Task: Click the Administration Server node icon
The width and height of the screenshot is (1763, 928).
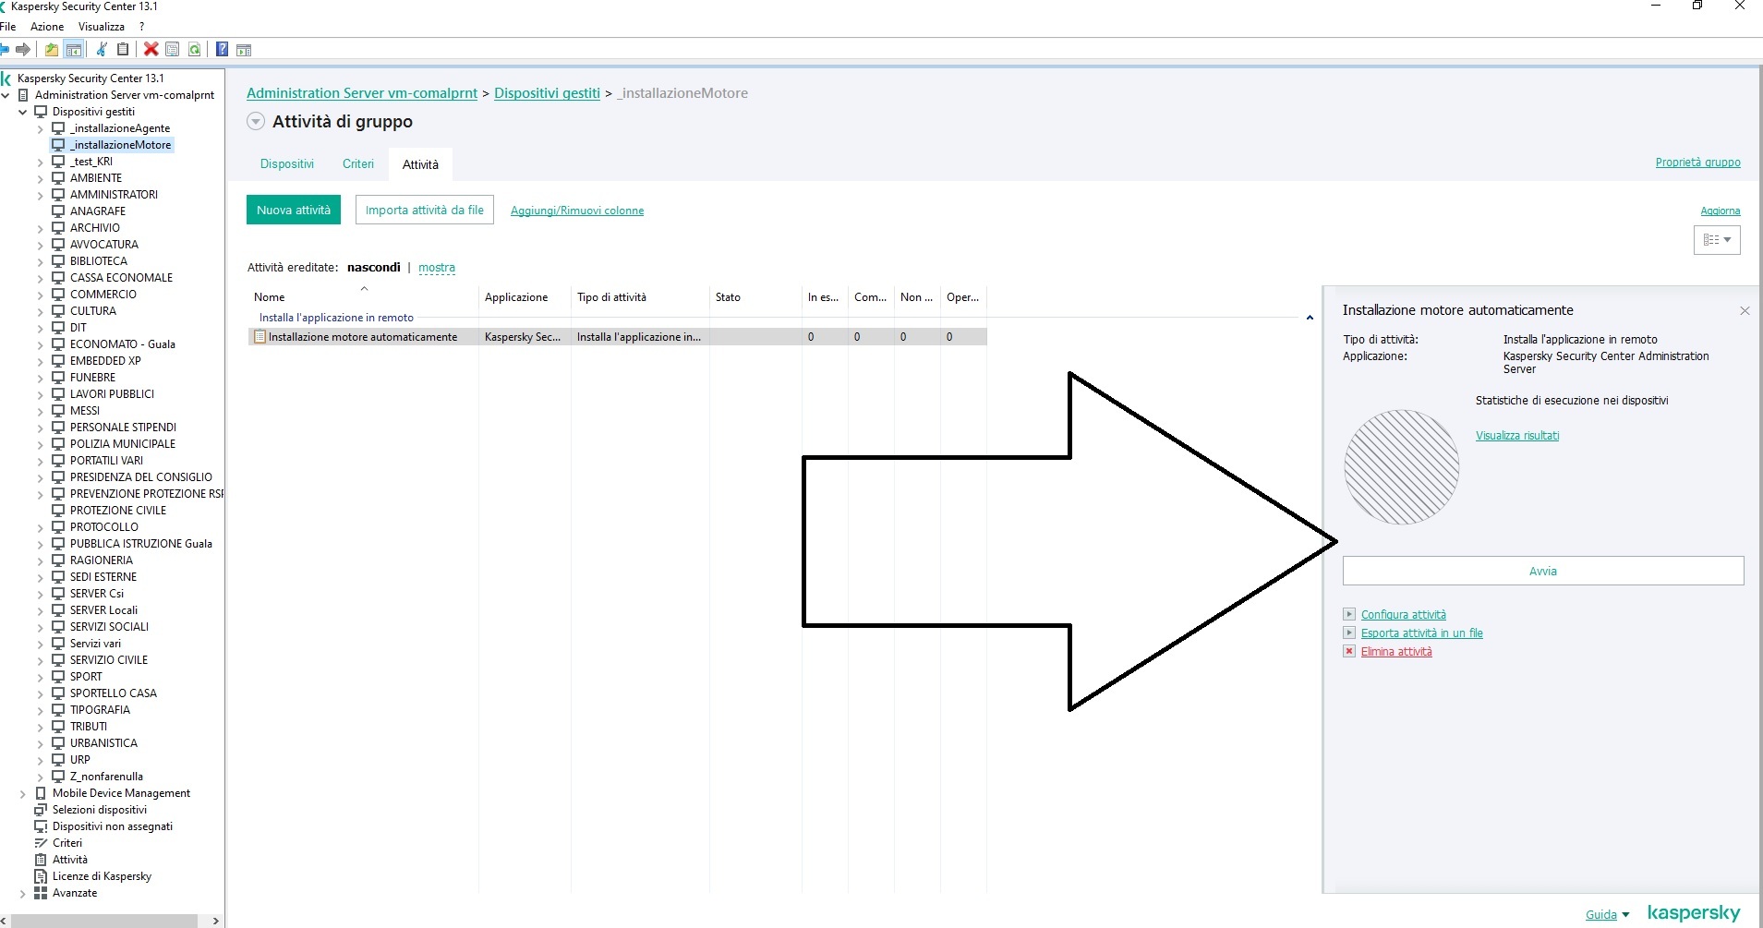Action: tap(23, 95)
